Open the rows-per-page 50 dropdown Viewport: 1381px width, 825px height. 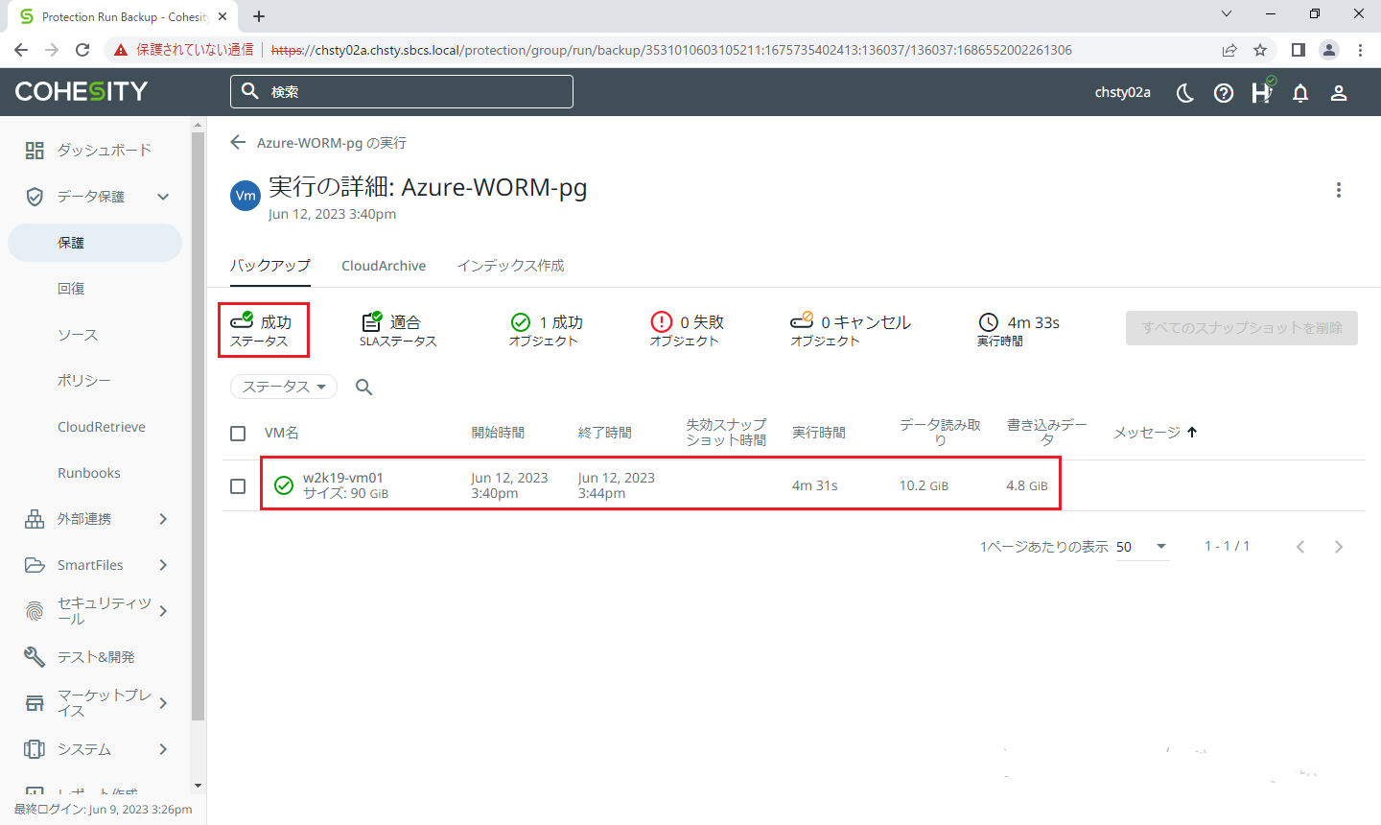(x=1141, y=547)
